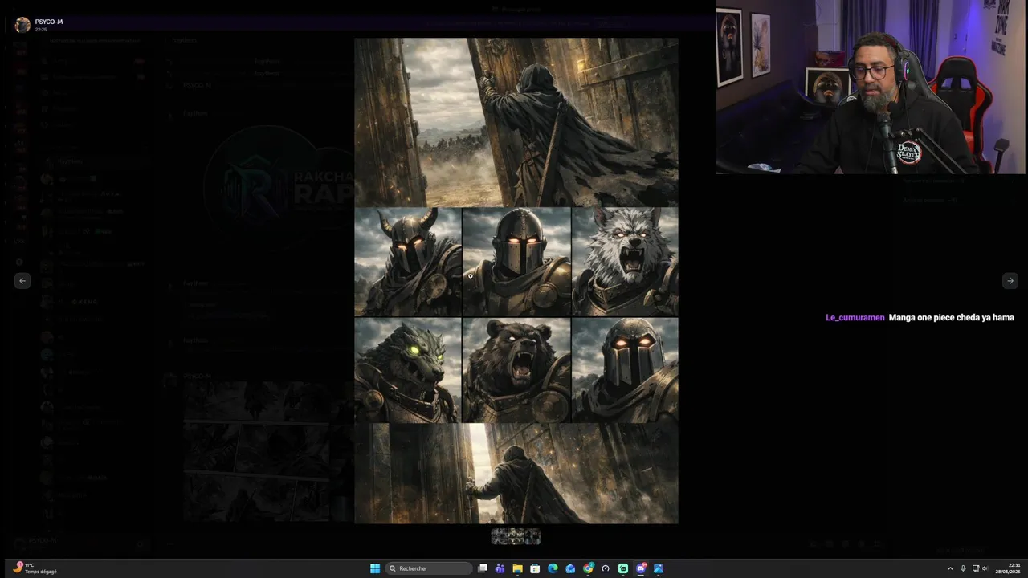The width and height of the screenshot is (1028, 578).
Task: Click PSYCO-M's avatar in viewer header
Action: tap(22, 25)
